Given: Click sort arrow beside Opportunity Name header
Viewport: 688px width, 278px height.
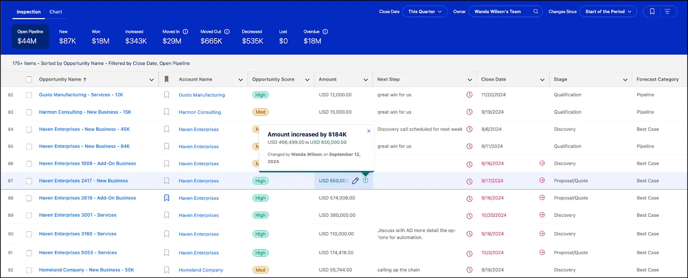Looking at the screenshot, I should pyautogui.click(x=85, y=79).
